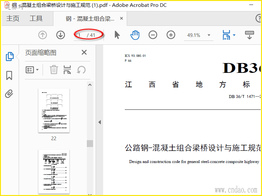Click the insert/extract pages scissors icon
Screen dimensions: 262x196
tap(67, 70)
